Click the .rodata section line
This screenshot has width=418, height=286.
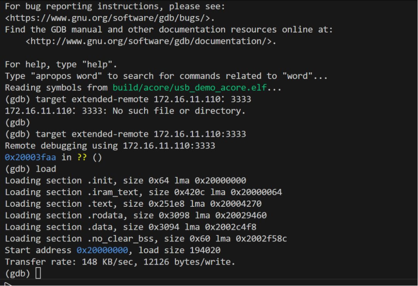click(136, 215)
